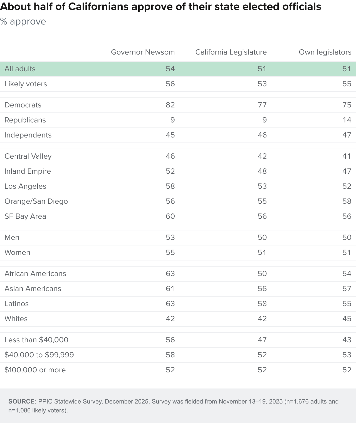Click Republicans Own legislators value 14
356x423 pixels.
(347, 120)
